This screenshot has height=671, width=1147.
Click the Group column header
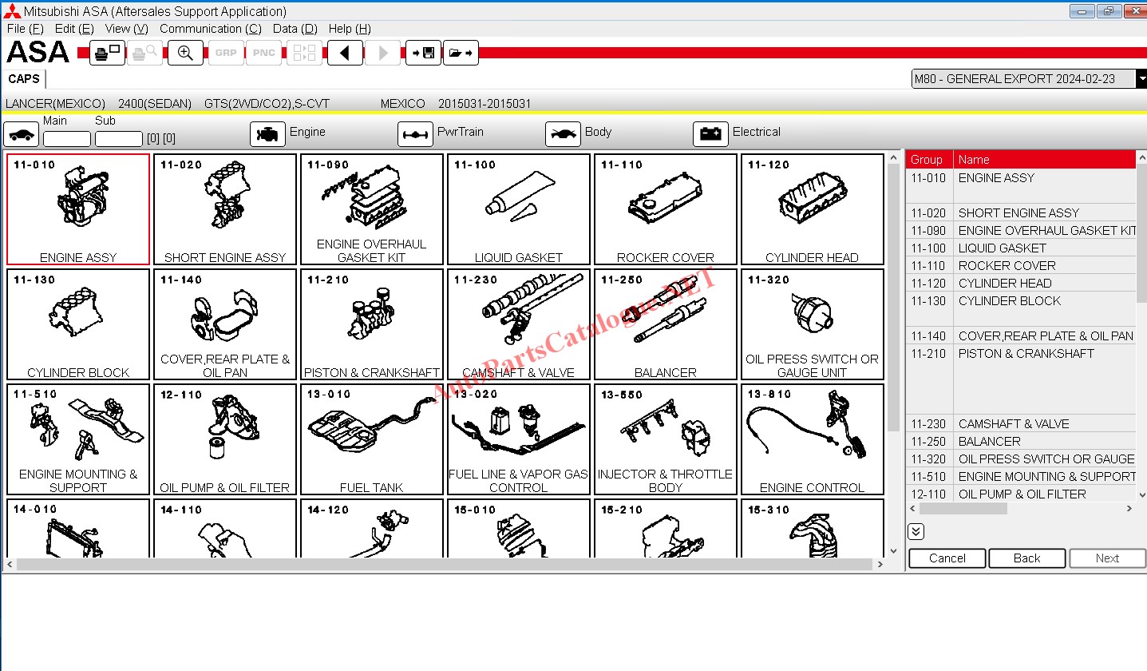coord(929,160)
